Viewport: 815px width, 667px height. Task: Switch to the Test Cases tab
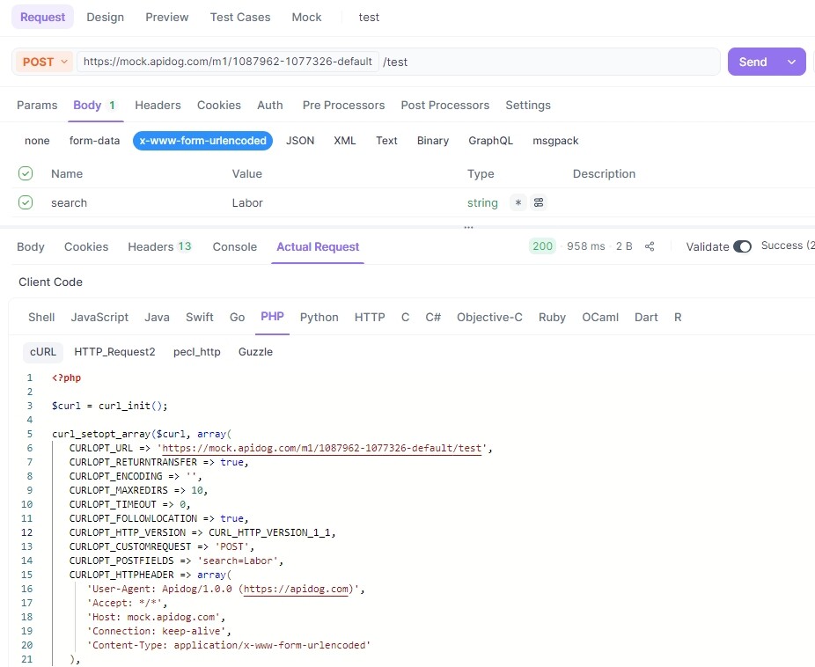(x=240, y=17)
